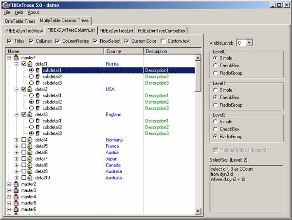Viewport: 292px width, 220px height.
Task: Choose subdetail2 radio button under detail1
Action: [x=31, y=76]
